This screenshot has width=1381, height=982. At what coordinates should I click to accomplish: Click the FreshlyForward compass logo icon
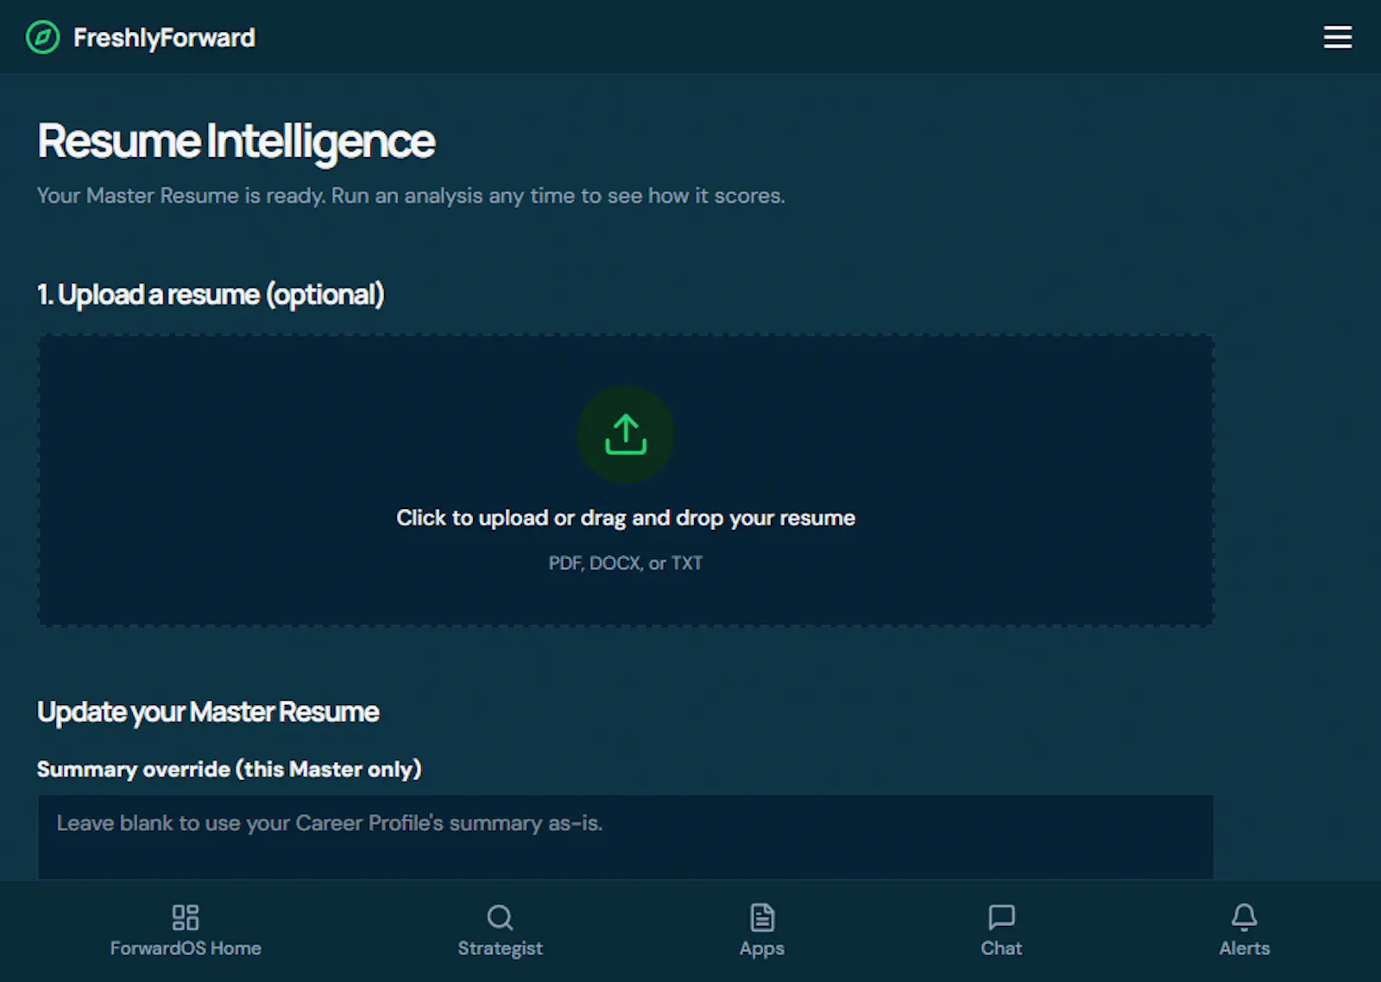pyautogui.click(x=42, y=37)
